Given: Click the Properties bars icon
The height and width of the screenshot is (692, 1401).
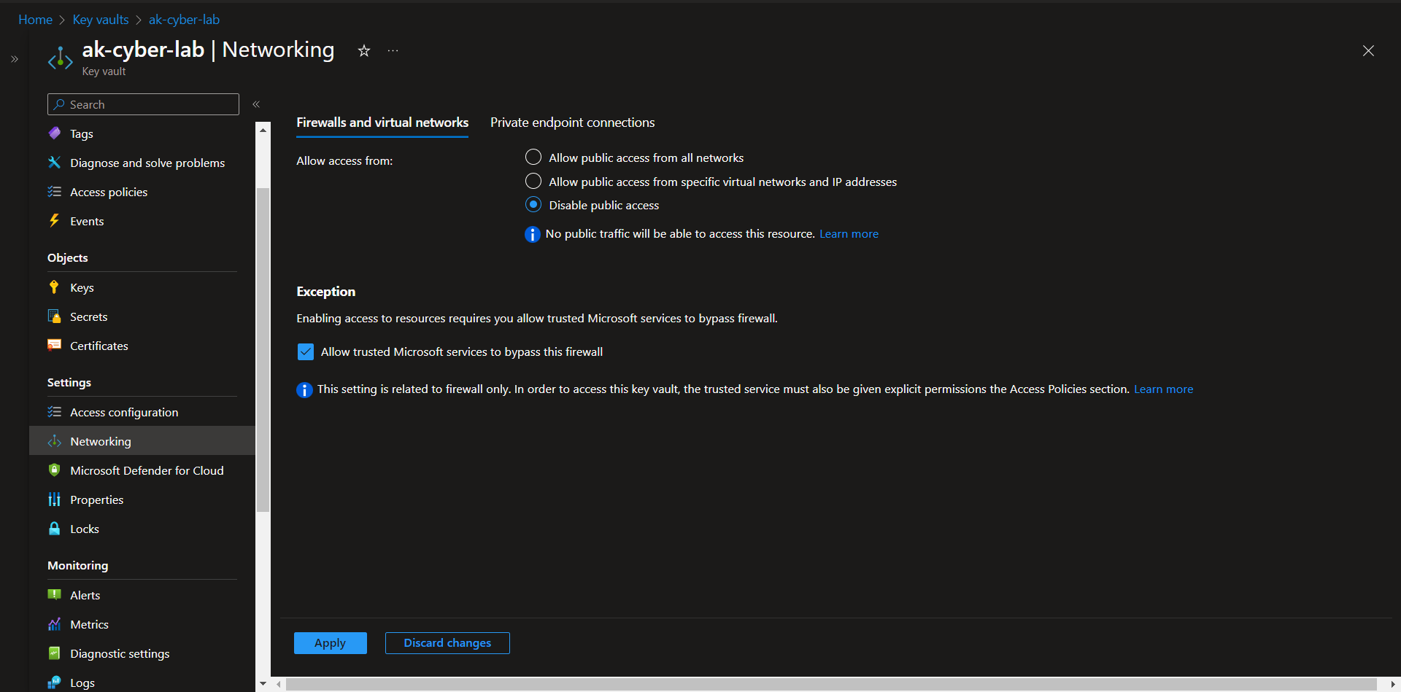Looking at the screenshot, I should click(55, 499).
